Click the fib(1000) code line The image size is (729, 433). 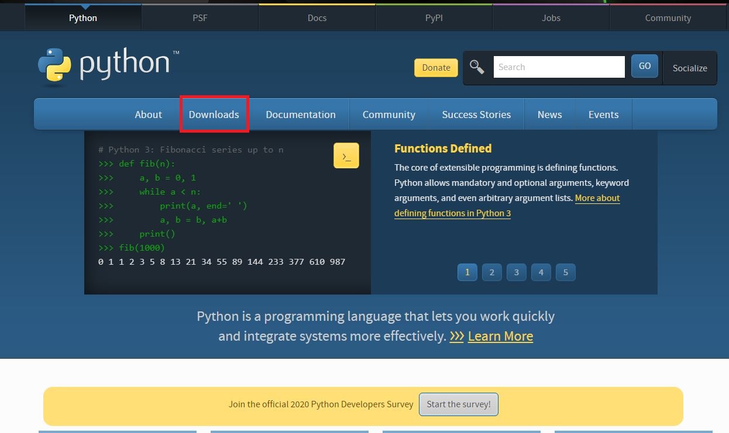[132, 248]
